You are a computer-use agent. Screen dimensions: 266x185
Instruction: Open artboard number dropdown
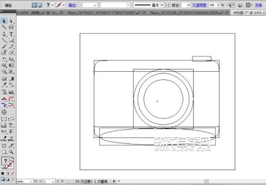pyautogui.click(x=53, y=182)
